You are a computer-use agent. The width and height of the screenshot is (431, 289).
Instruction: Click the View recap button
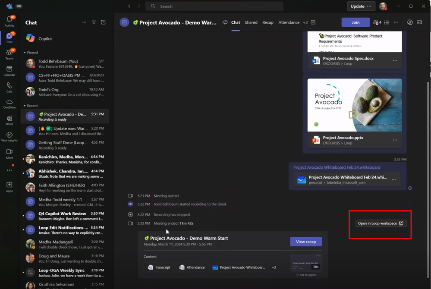[x=306, y=242]
